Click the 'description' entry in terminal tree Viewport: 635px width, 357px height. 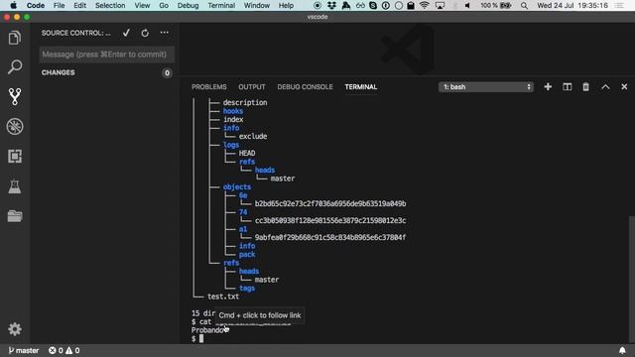(x=245, y=102)
